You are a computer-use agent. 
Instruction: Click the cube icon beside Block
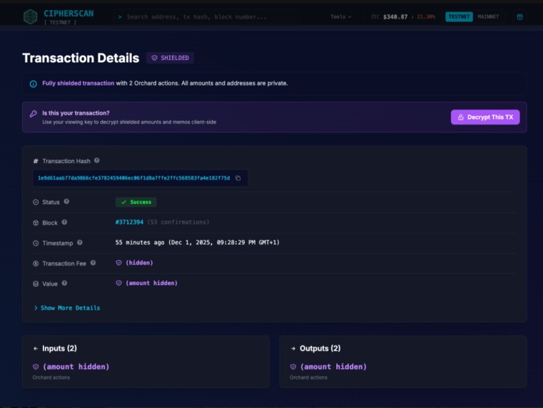pyautogui.click(x=36, y=223)
